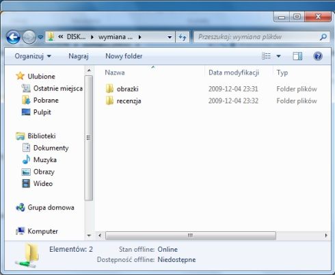Open the recent pages dropdown arrow
The image size is (335, 275).
tap(40, 37)
